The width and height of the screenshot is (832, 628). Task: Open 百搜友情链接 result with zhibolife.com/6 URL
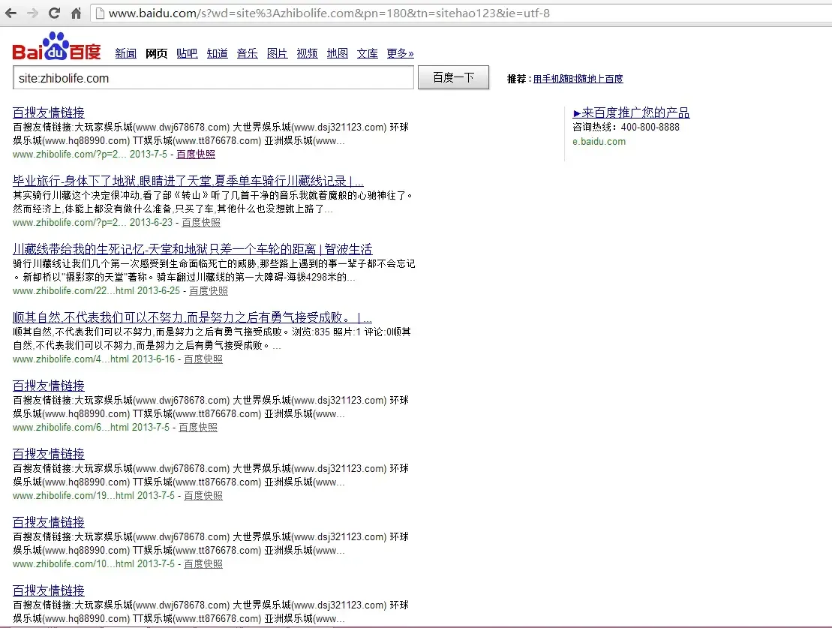tap(49, 386)
